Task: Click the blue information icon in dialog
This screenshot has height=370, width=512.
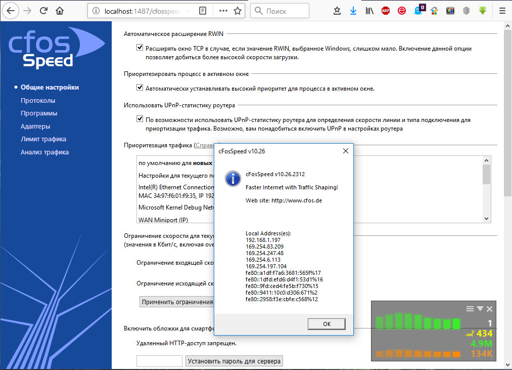Action: pyautogui.click(x=233, y=178)
